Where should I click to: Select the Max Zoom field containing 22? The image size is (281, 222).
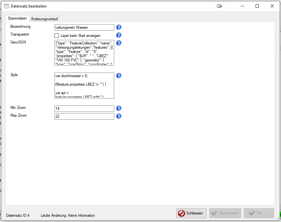pos(84,116)
